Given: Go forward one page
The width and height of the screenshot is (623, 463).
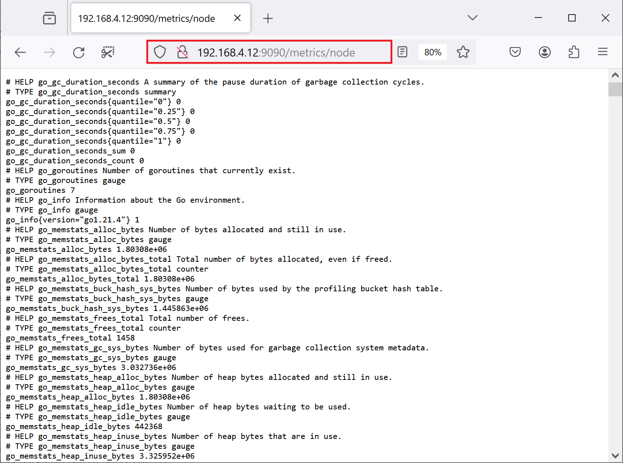Looking at the screenshot, I should click(49, 52).
